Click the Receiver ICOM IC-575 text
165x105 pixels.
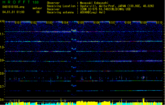click(x=105, y=9)
